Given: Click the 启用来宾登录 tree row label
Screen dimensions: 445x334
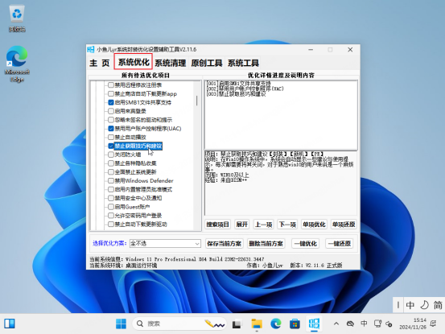Looking at the screenshot, I should (130, 111).
